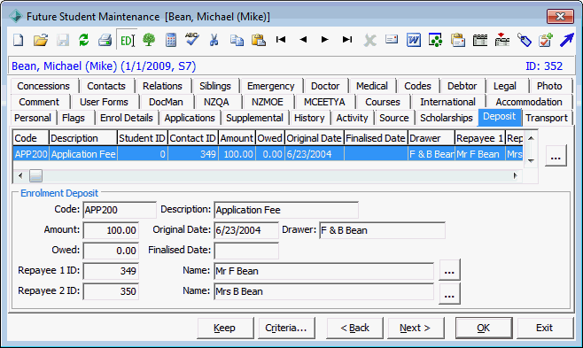Click the grid scroll right arrow
The image size is (583, 348).
pos(516,175)
